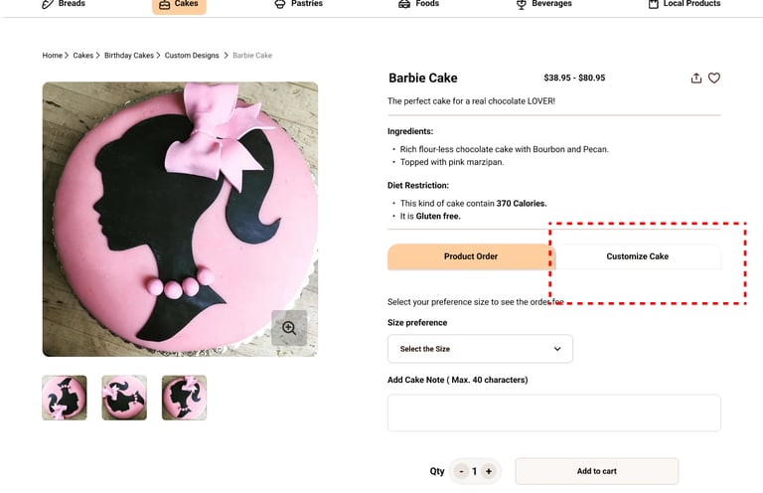Screen dimensions: 763x493
Task: Select the highlighted Cakes category tab
Action: [x=179, y=5]
